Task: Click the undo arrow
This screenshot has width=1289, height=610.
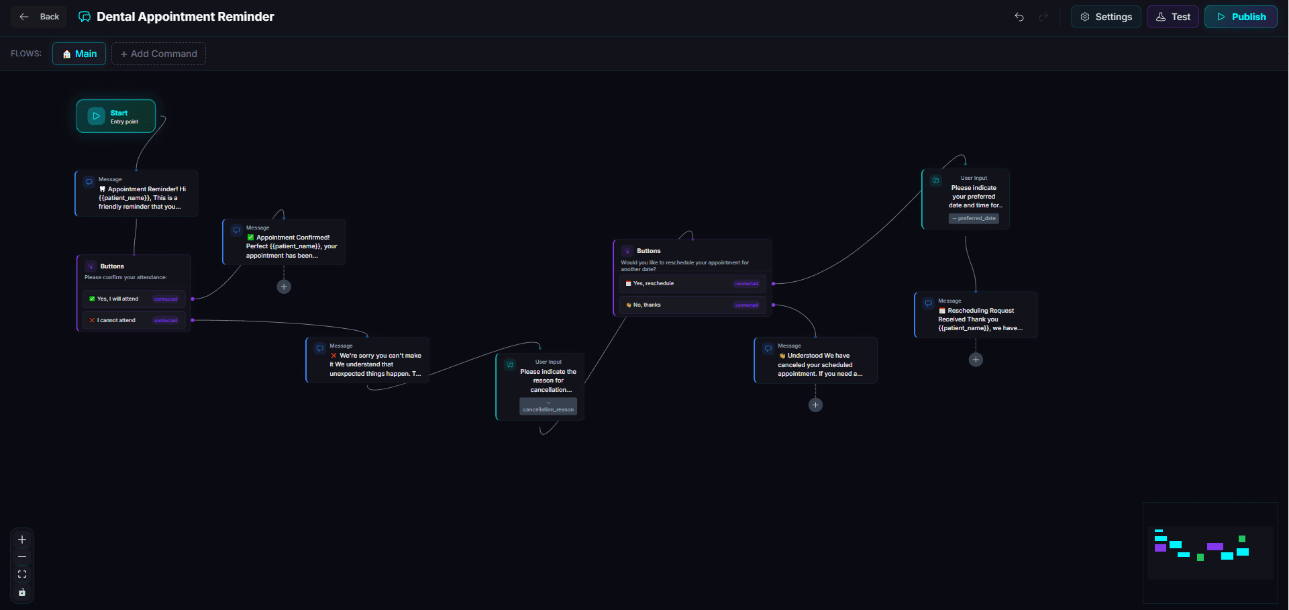Action: 1019,17
